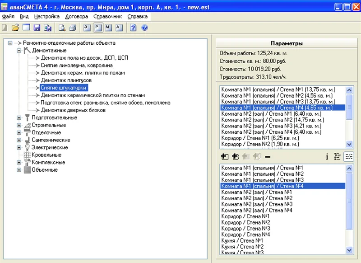The image size is (361, 263).
Task: Expand the Подготовительные tree node
Action: tap(19, 117)
